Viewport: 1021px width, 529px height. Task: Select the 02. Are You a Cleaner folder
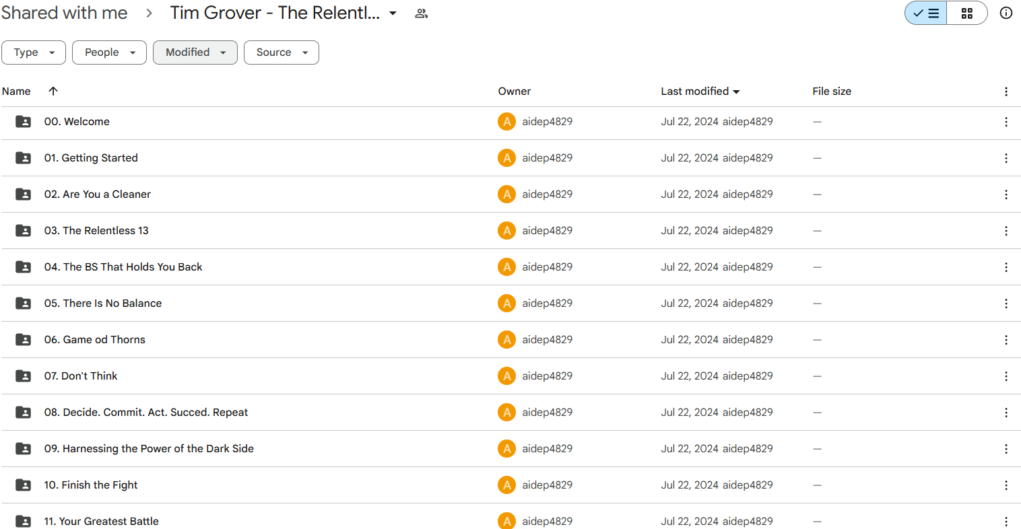pyautogui.click(x=98, y=195)
